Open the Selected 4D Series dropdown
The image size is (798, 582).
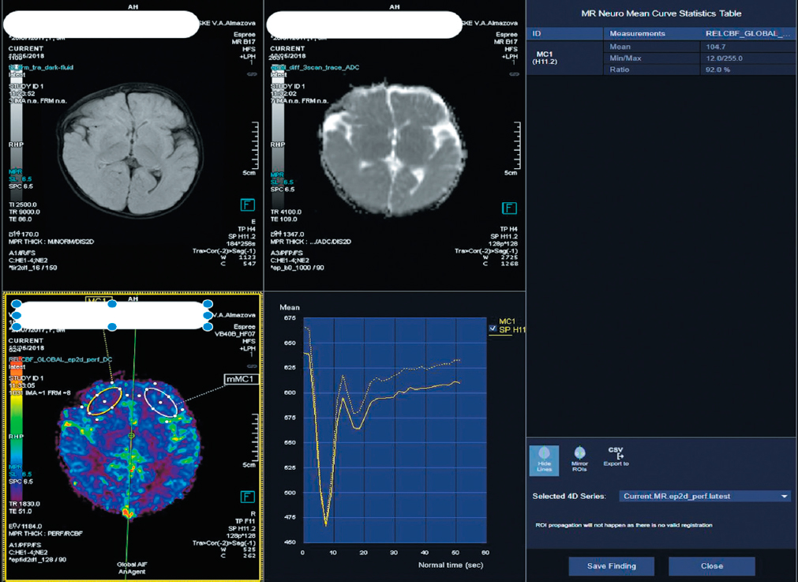pos(705,497)
